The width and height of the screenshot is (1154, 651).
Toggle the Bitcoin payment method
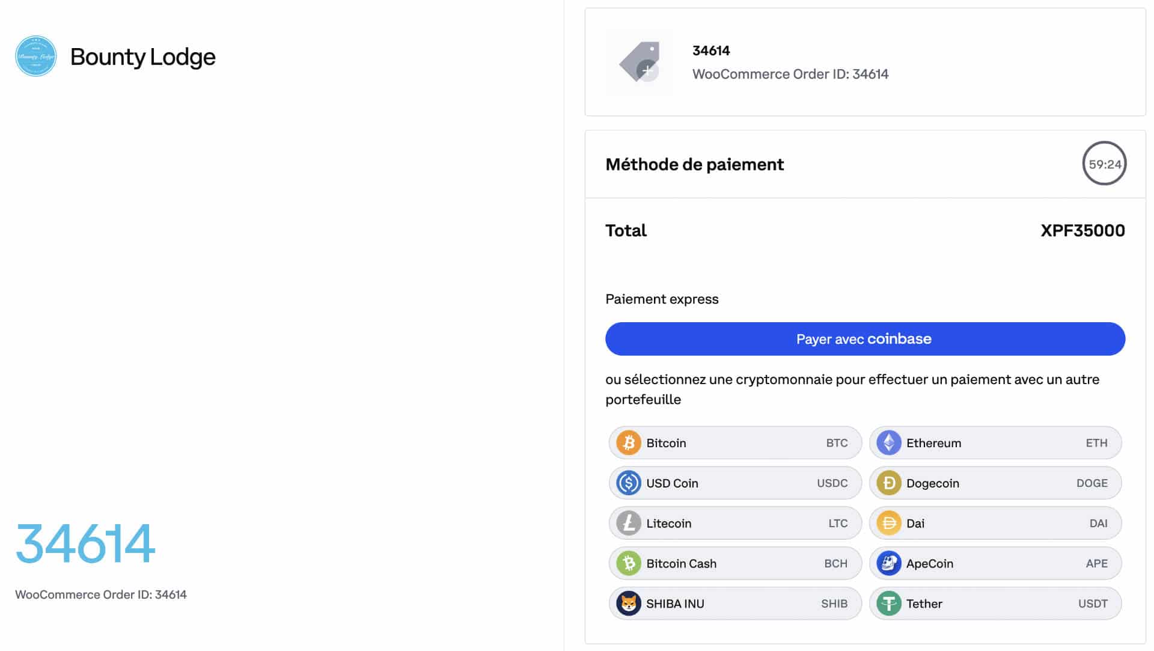(734, 442)
